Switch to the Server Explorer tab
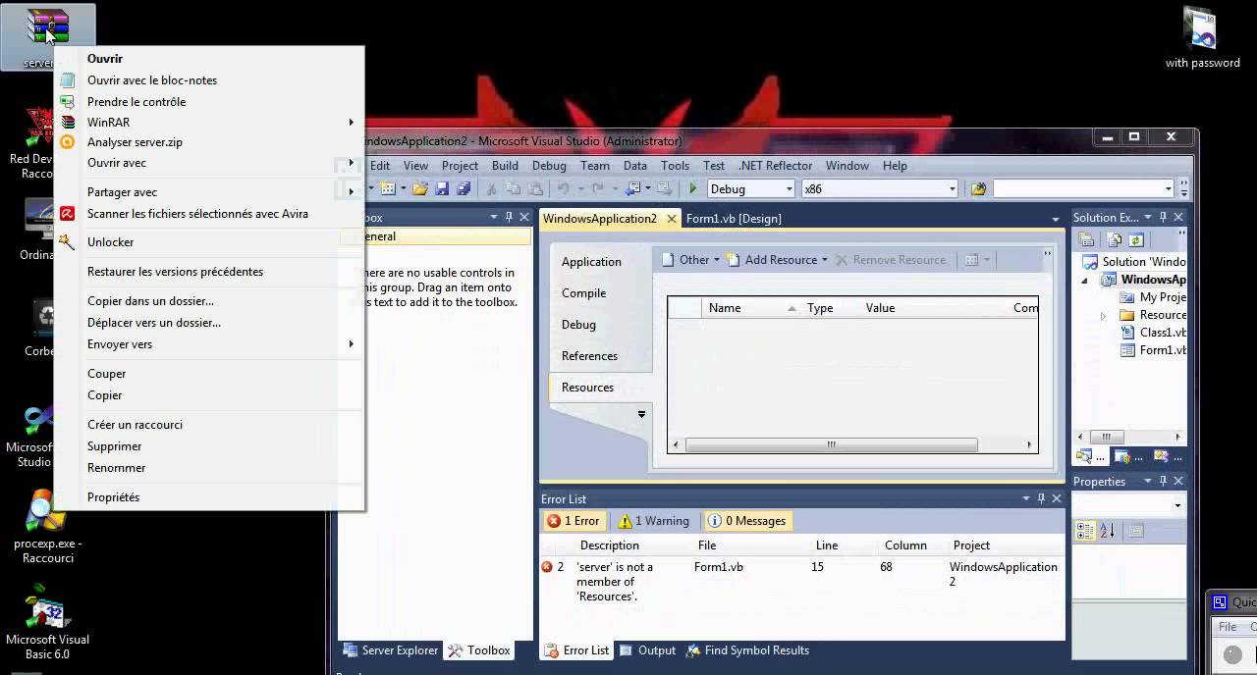 tap(390, 650)
